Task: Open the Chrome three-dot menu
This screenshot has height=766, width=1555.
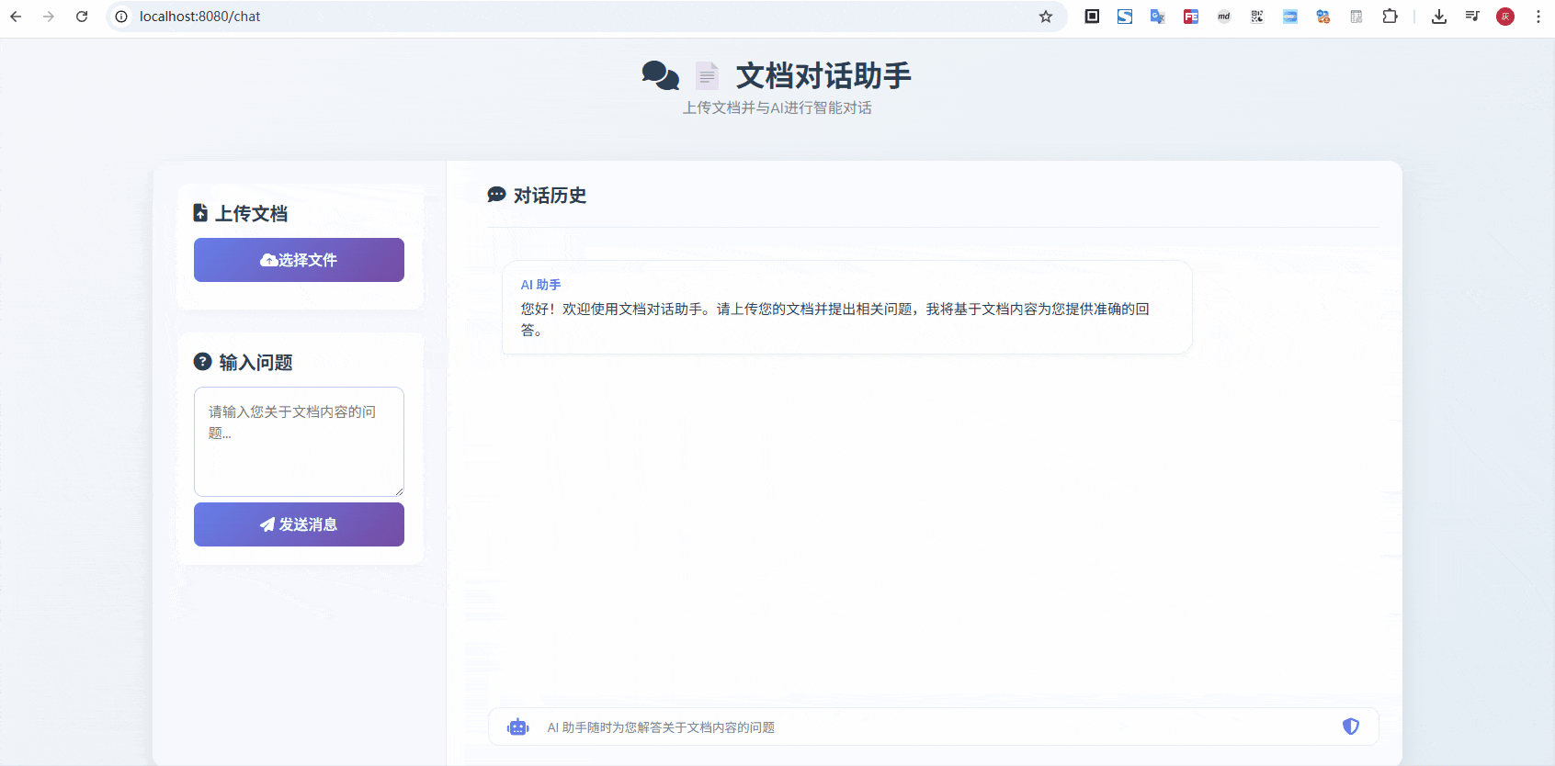Action: pyautogui.click(x=1538, y=17)
